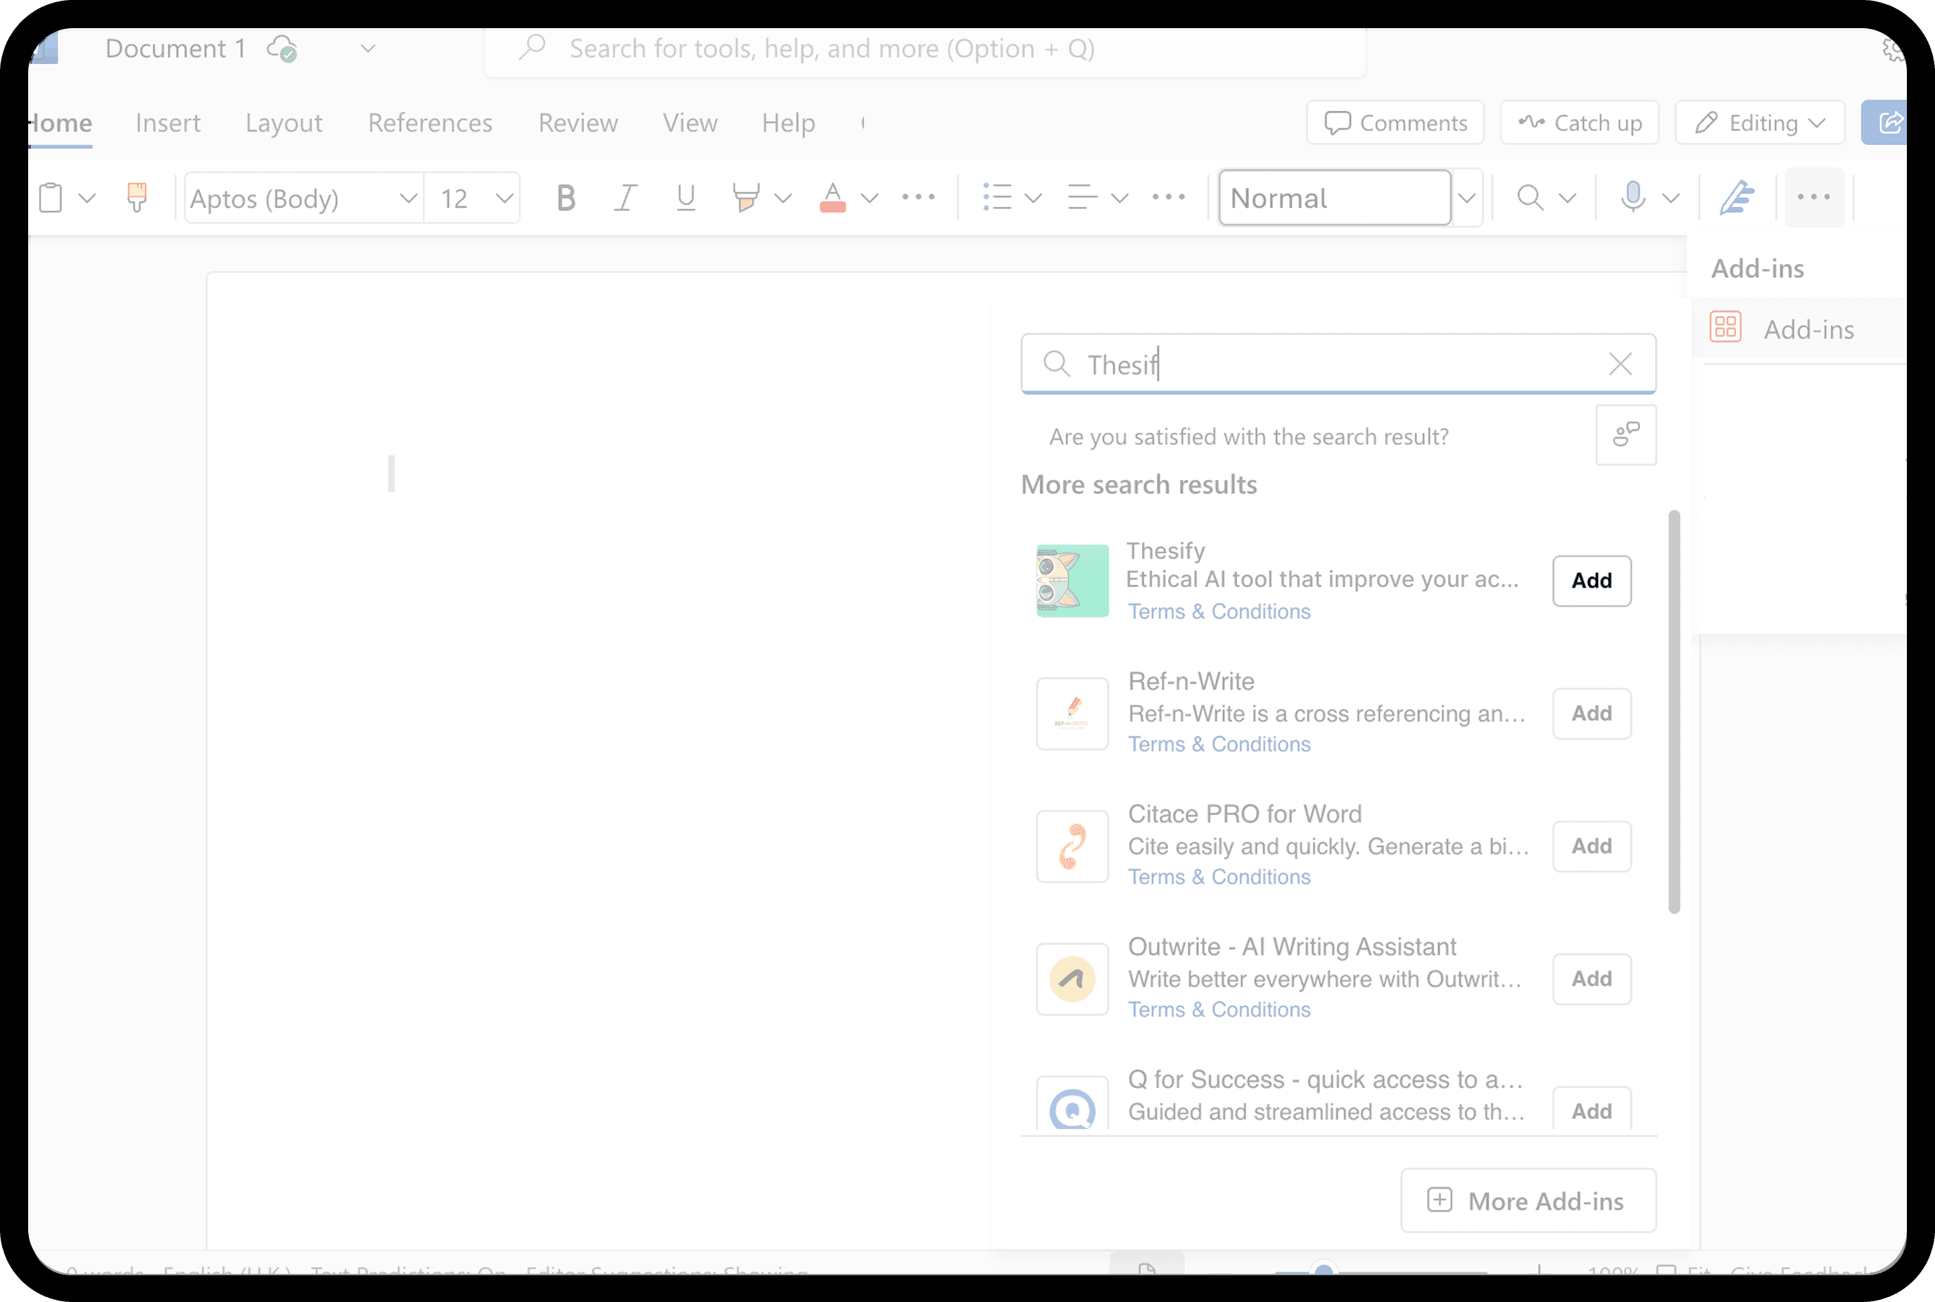The width and height of the screenshot is (1935, 1302).
Task: Click the bullet list icon
Action: [997, 198]
